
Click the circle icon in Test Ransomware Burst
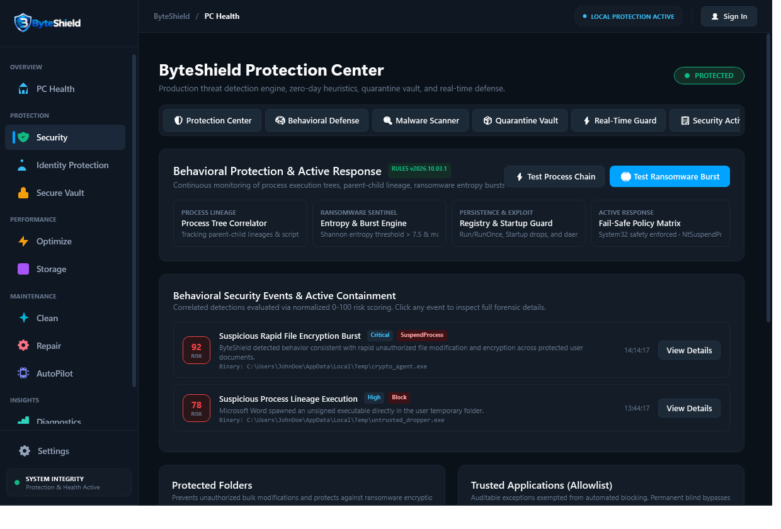[x=625, y=176]
